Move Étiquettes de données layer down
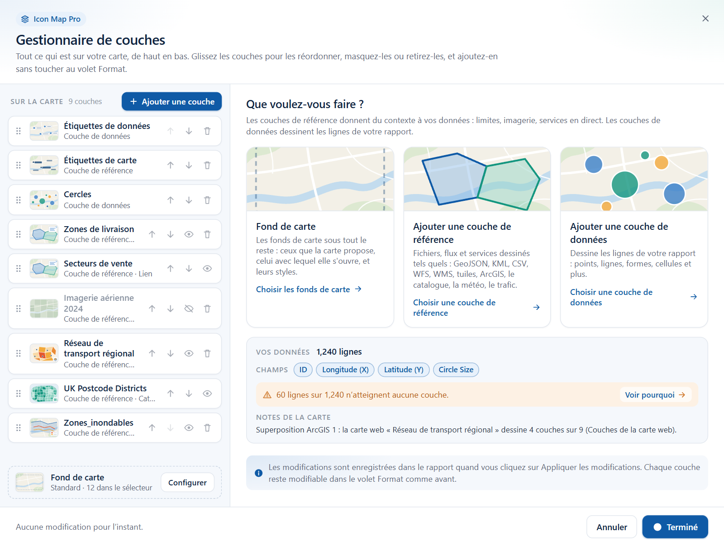This screenshot has height=546, width=724. pyautogui.click(x=189, y=131)
